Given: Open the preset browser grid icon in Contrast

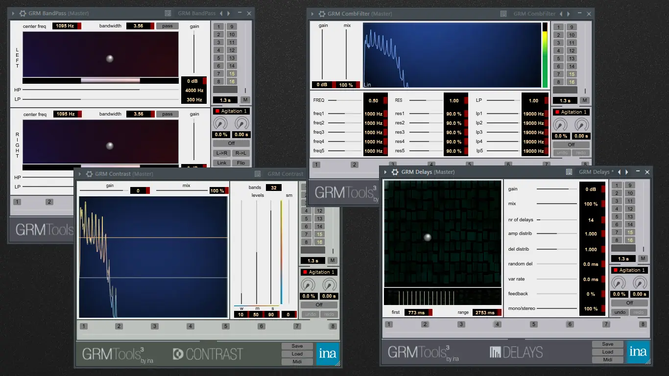Looking at the screenshot, I should click(258, 174).
